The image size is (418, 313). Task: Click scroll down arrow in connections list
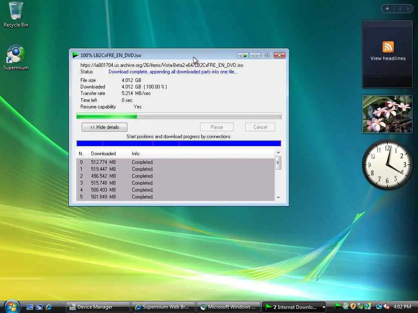(x=278, y=198)
